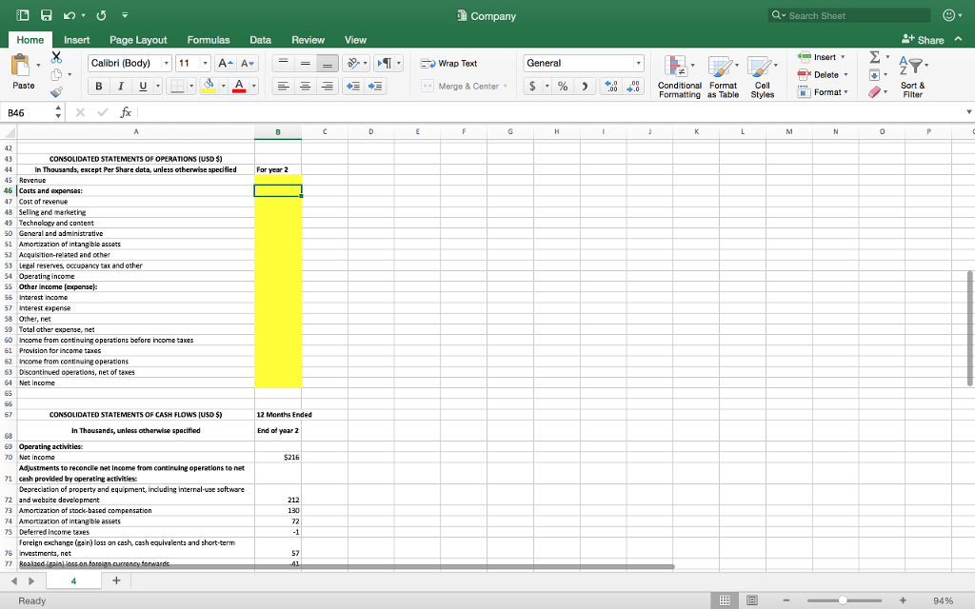
Task: Click the zoom slider handle
Action: [842, 600]
